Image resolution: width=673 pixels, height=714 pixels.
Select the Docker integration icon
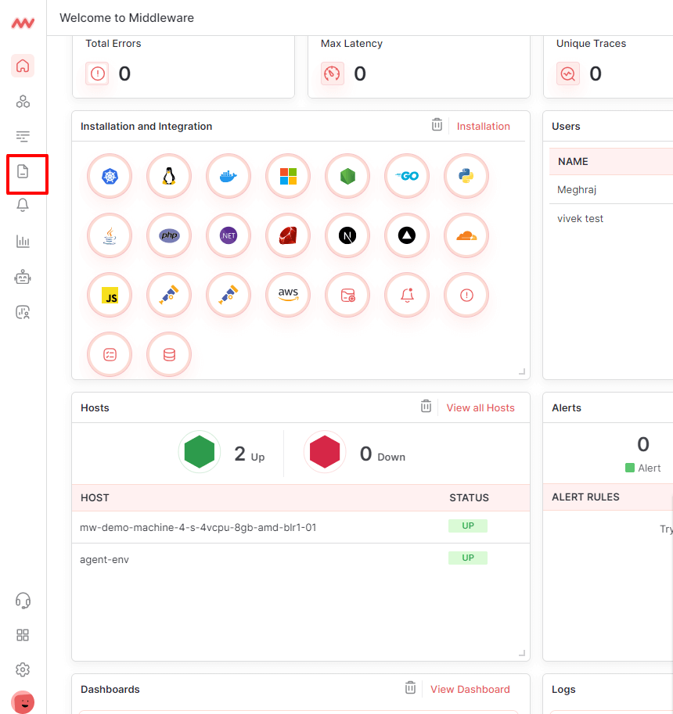pos(229,176)
